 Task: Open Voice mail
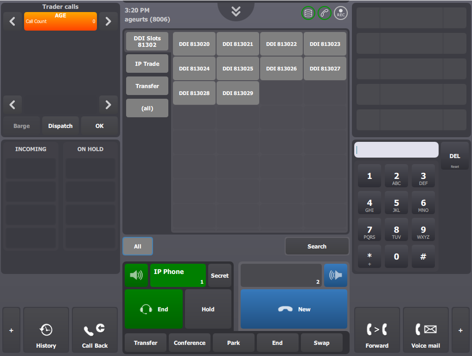point(426,330)
